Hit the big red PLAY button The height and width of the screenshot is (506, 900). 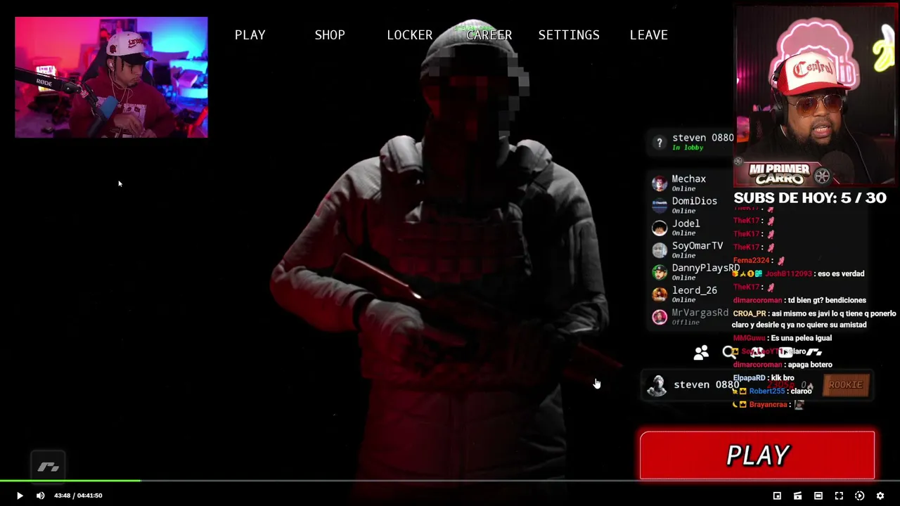pyautogui.click(x=757, y=455)
